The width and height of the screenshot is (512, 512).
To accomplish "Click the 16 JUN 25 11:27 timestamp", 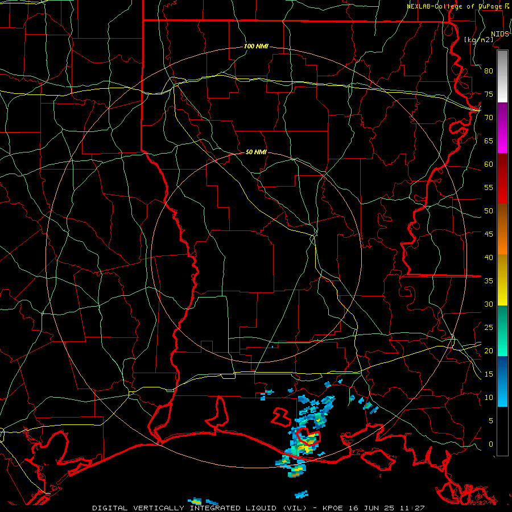I will [x=386, y=508].
